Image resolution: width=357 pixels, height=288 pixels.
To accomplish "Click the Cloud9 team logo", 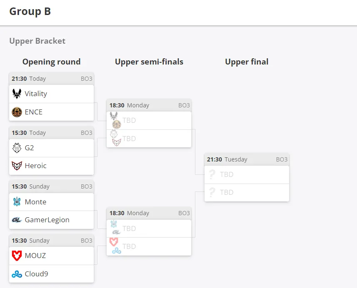I will click(17, 274).
